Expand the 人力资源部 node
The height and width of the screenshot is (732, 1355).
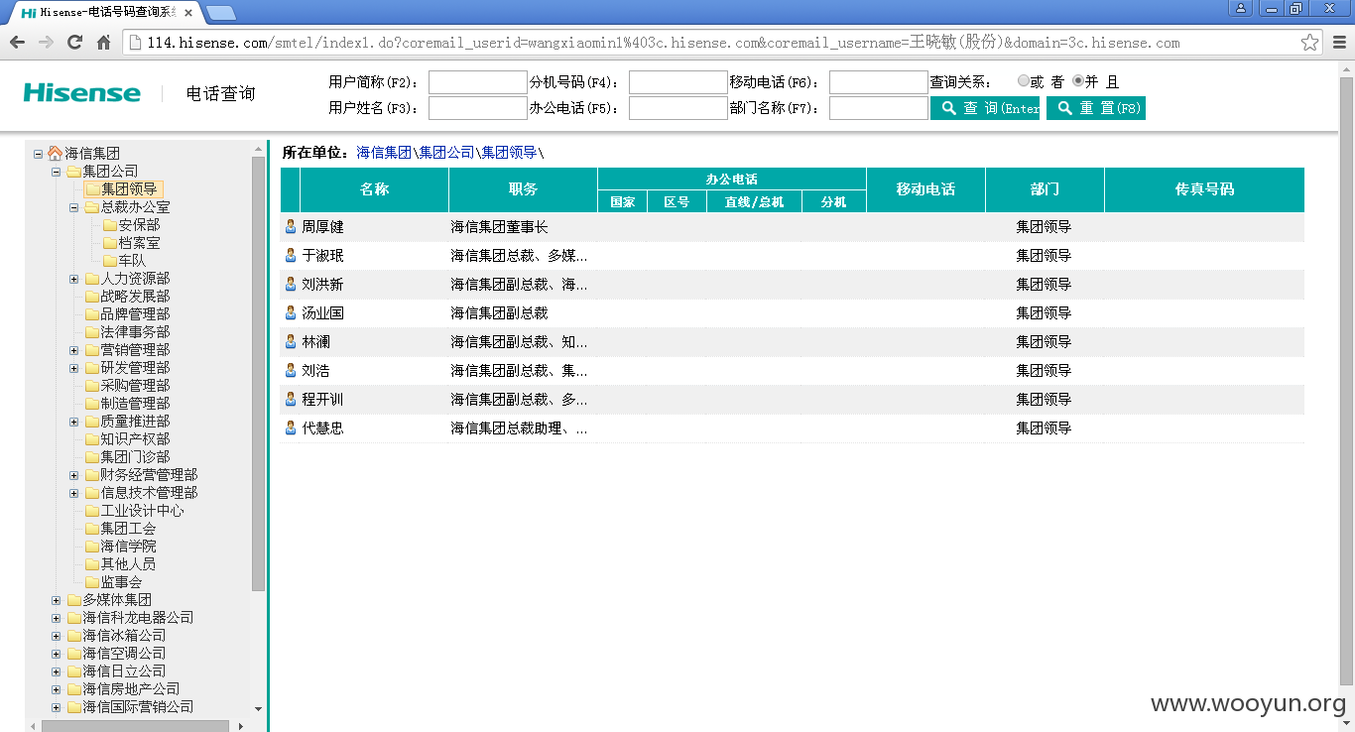click(x=73, y=279)
